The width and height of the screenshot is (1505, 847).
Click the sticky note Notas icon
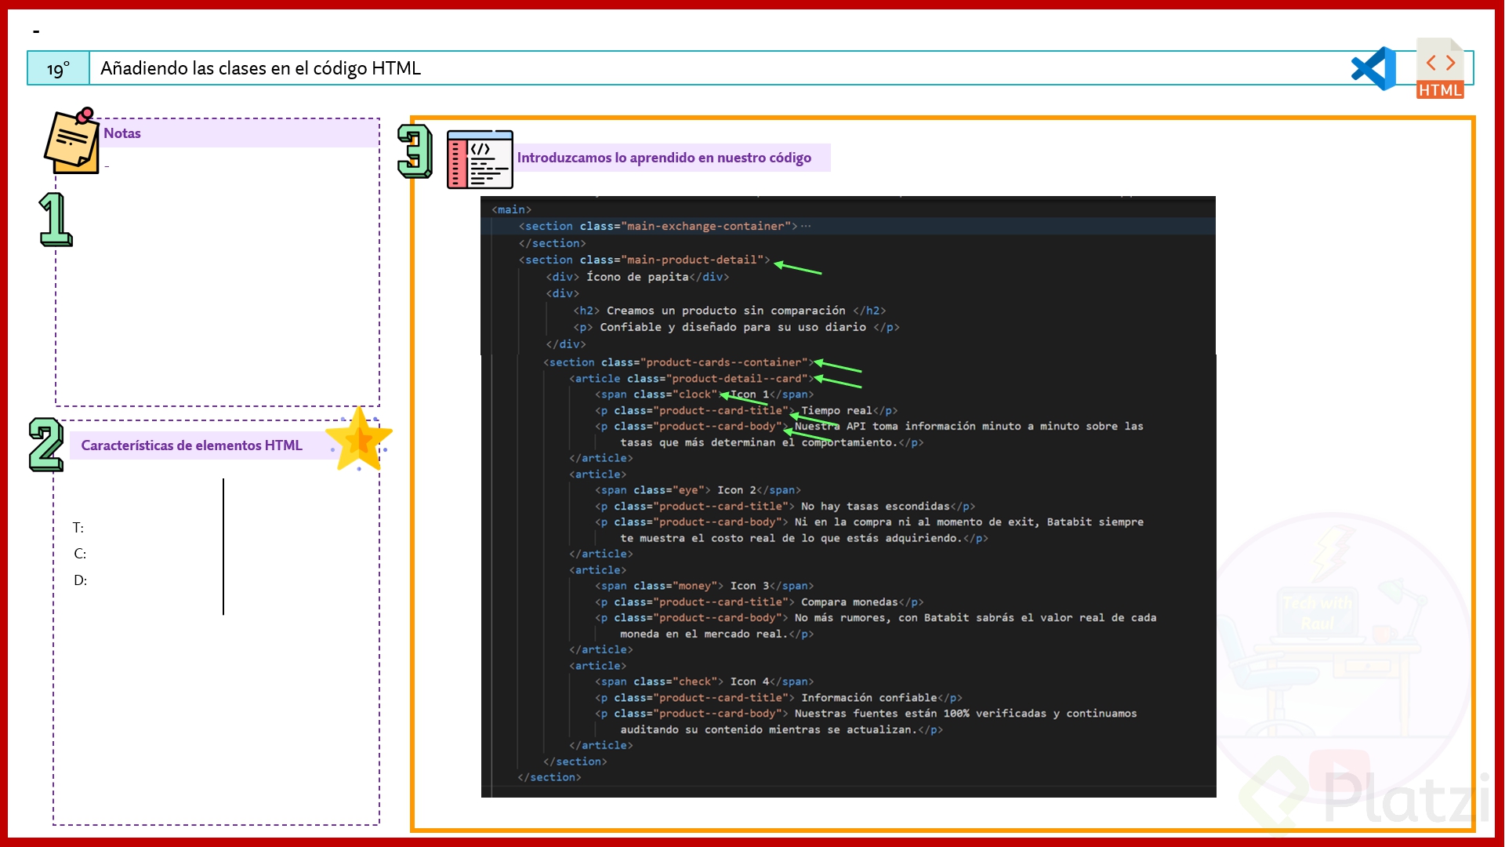tap(71, 141)
